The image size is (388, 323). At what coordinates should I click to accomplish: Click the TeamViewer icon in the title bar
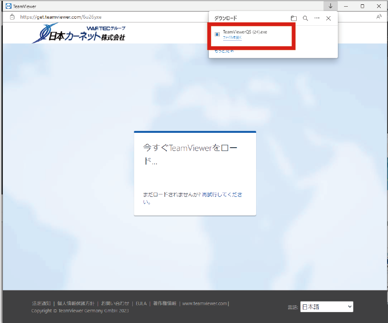9,6
